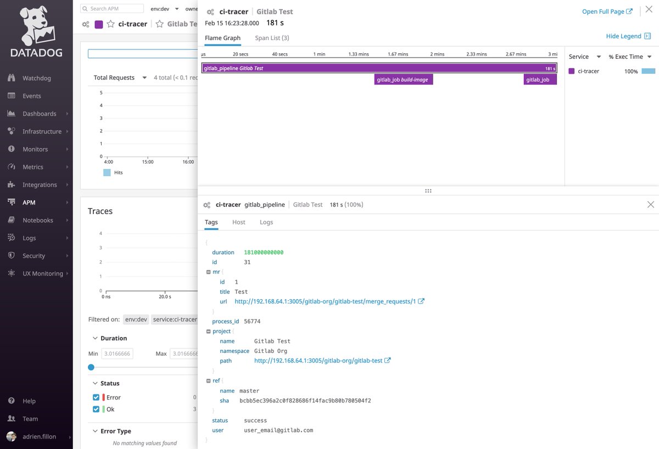Open the gitlab-org/gitlab-test project path link
Viewport: 659px width, 449px height.
(319, 361)
